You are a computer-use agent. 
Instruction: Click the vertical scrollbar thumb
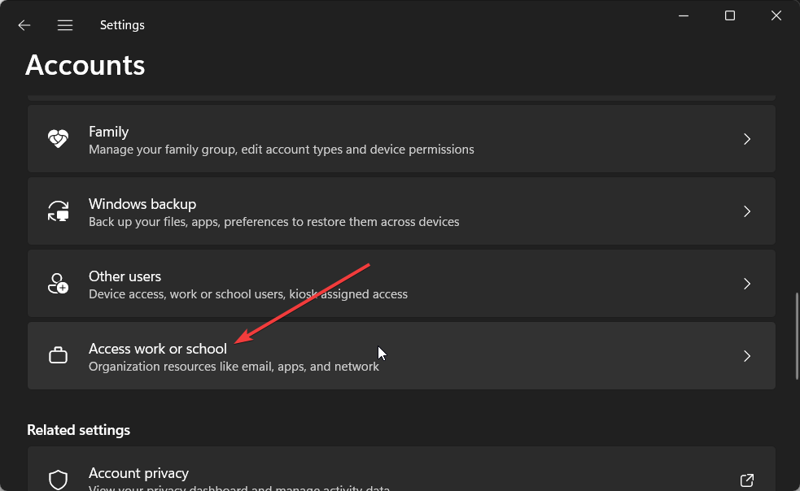coord(797,336)
